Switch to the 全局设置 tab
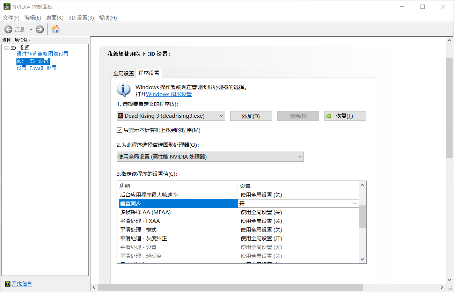Screen dimensions: 454x292 tap(124, 73)
